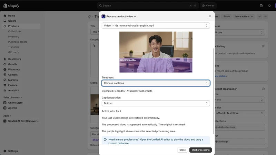
Task: Click the video preview thumbnail
Action: point(156,52)
